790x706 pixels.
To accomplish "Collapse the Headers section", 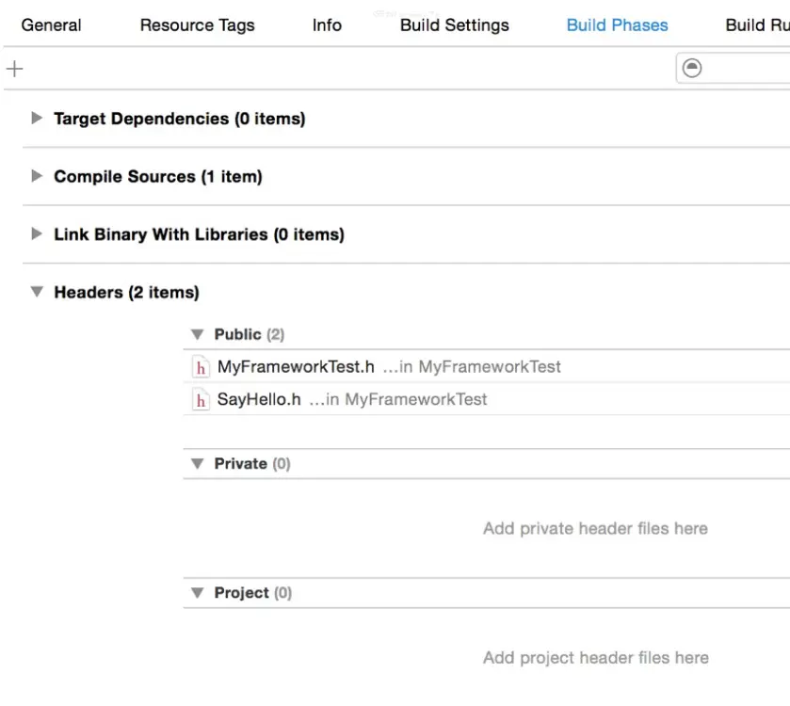I will click(x=37, y=292).
